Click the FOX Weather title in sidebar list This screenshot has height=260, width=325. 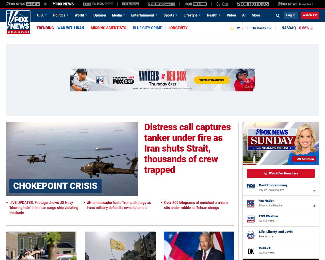pyautogui.click(x=269, y=216)
